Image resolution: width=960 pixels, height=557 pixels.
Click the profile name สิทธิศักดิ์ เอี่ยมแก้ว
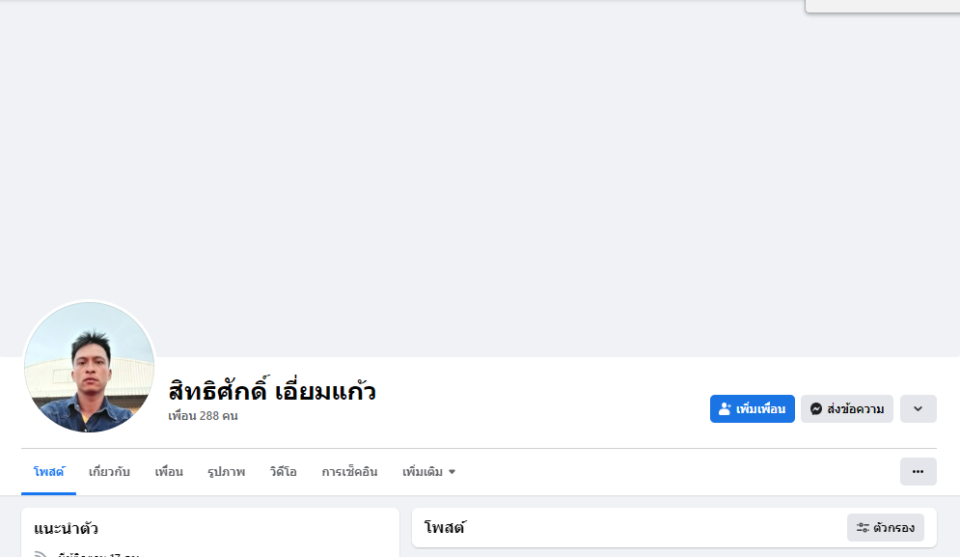[272, 391]
